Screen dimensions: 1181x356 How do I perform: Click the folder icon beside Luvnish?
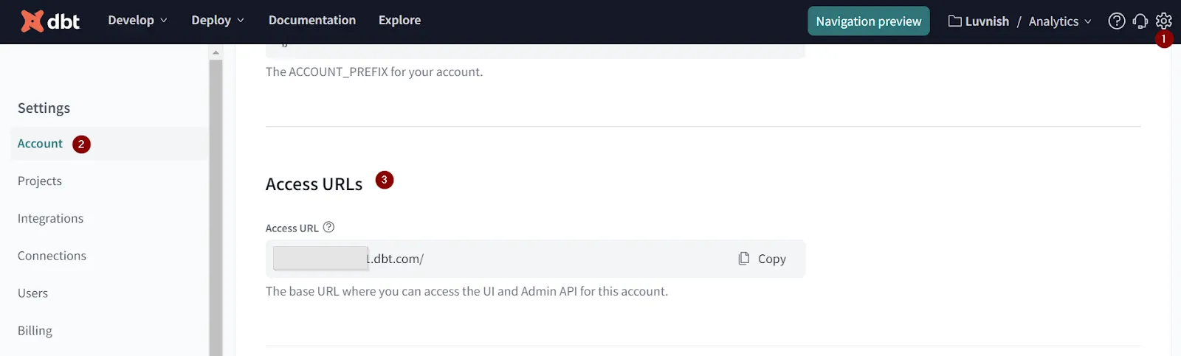(x=955, y=21)
